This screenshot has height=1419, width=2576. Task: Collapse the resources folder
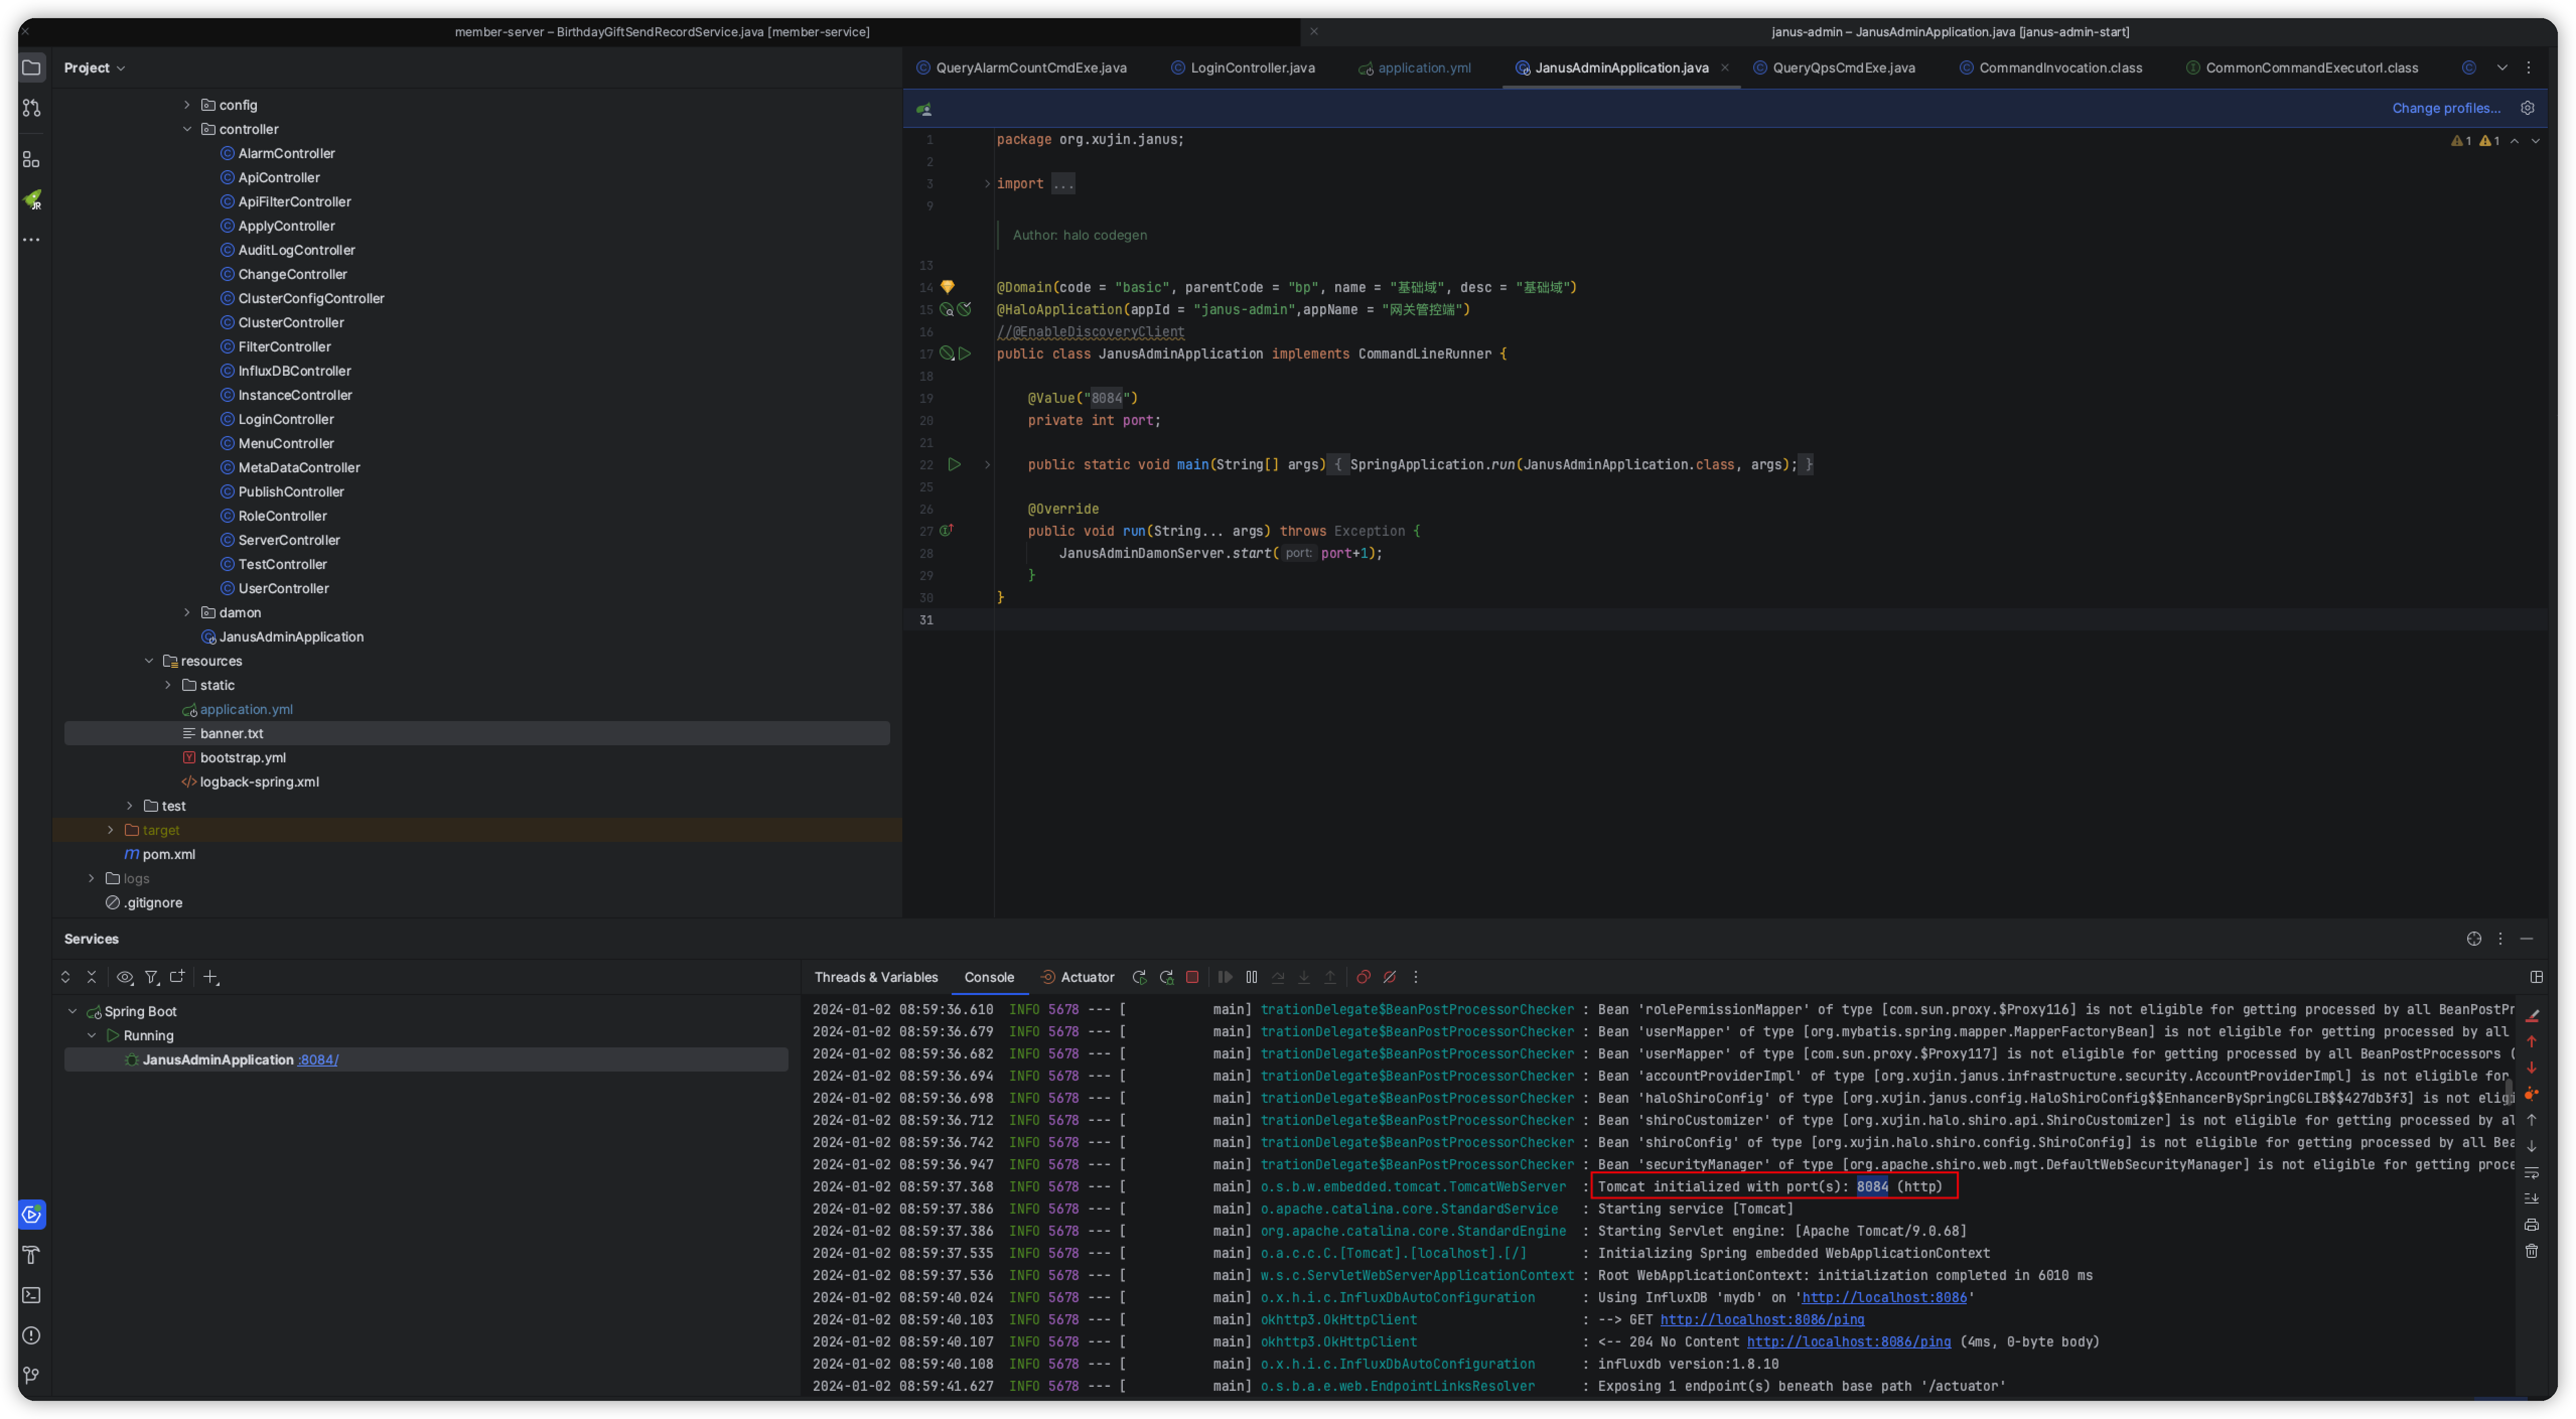[149, 661]
